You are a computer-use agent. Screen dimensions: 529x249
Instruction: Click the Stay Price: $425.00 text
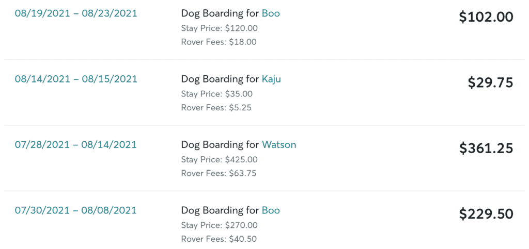(x=219, y=159)
